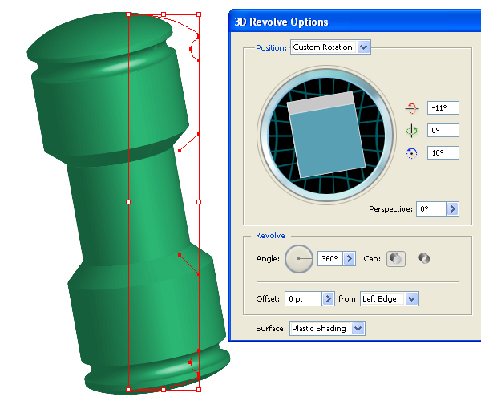Edit the Offset 0 pt field
The image size is (481, 417).
[x=303, y=298]
